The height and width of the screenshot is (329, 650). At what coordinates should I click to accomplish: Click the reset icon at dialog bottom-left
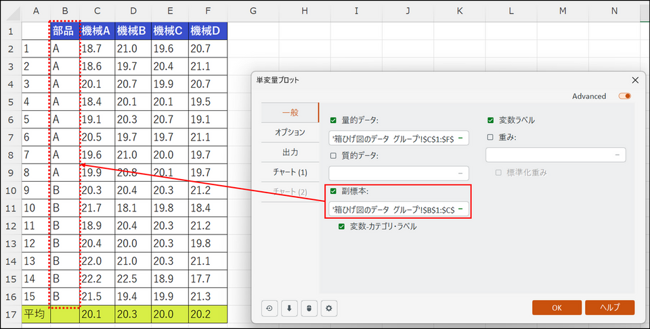[x=269, y=309]
